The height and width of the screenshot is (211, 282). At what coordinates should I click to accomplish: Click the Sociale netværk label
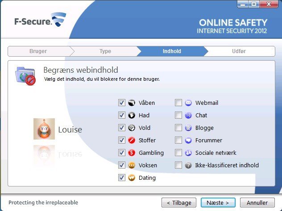pos(216,153)
